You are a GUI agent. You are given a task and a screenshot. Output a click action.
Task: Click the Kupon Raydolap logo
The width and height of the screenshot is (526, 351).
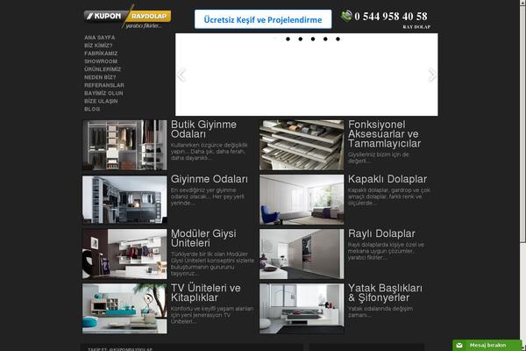pos(127,17)
